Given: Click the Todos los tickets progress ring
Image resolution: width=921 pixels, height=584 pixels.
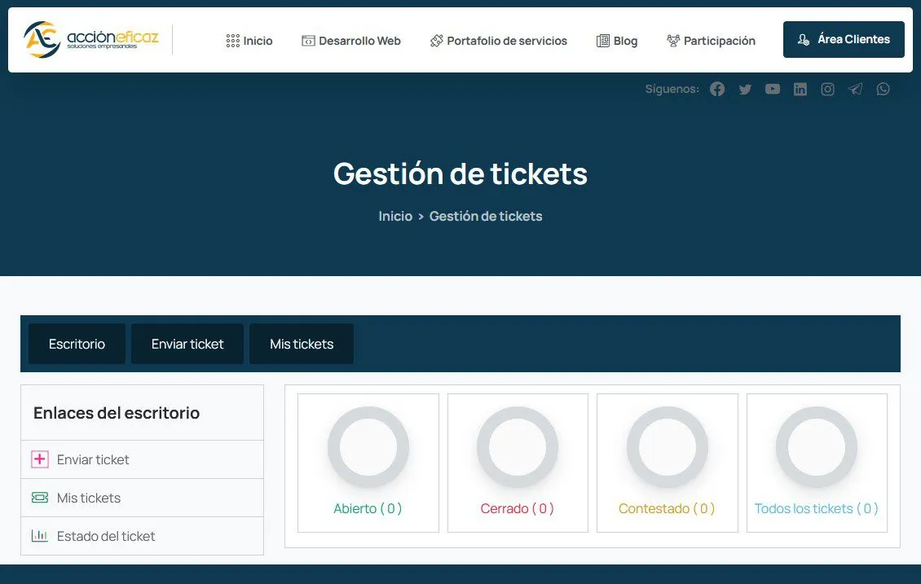Looking at the screenshot, I should 817,447.
